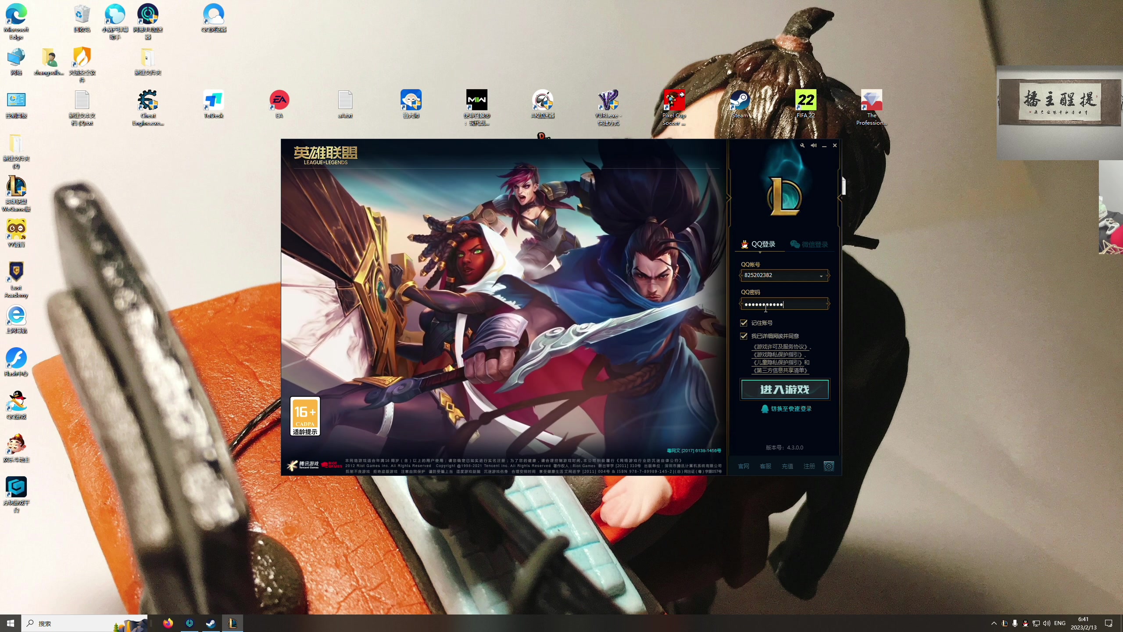The height and width of the screenshot is (632, 1123).
Task: Click the QQ password input field
Action: tap(783, 304)
